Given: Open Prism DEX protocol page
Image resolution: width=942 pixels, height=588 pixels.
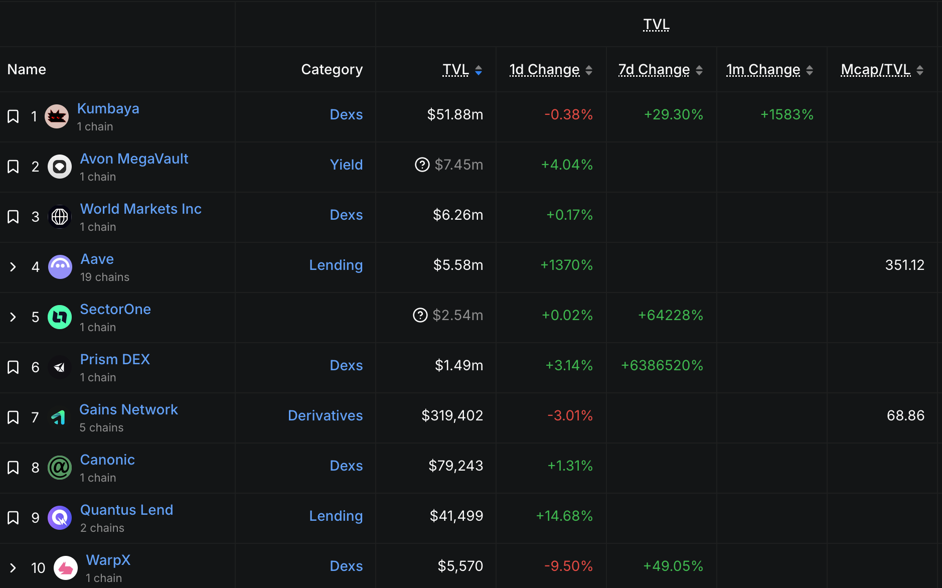Looking at the screenshot, I should click(x=115, y=359).
